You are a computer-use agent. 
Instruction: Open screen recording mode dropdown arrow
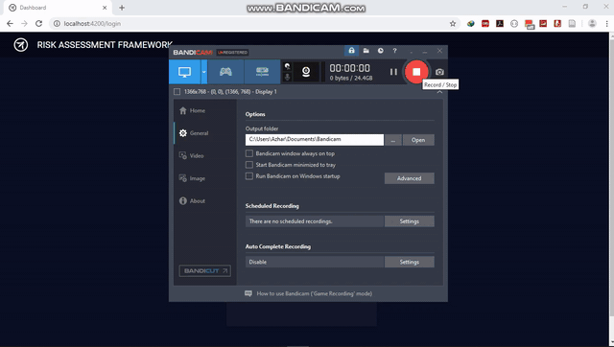click(x=203, y=72)
